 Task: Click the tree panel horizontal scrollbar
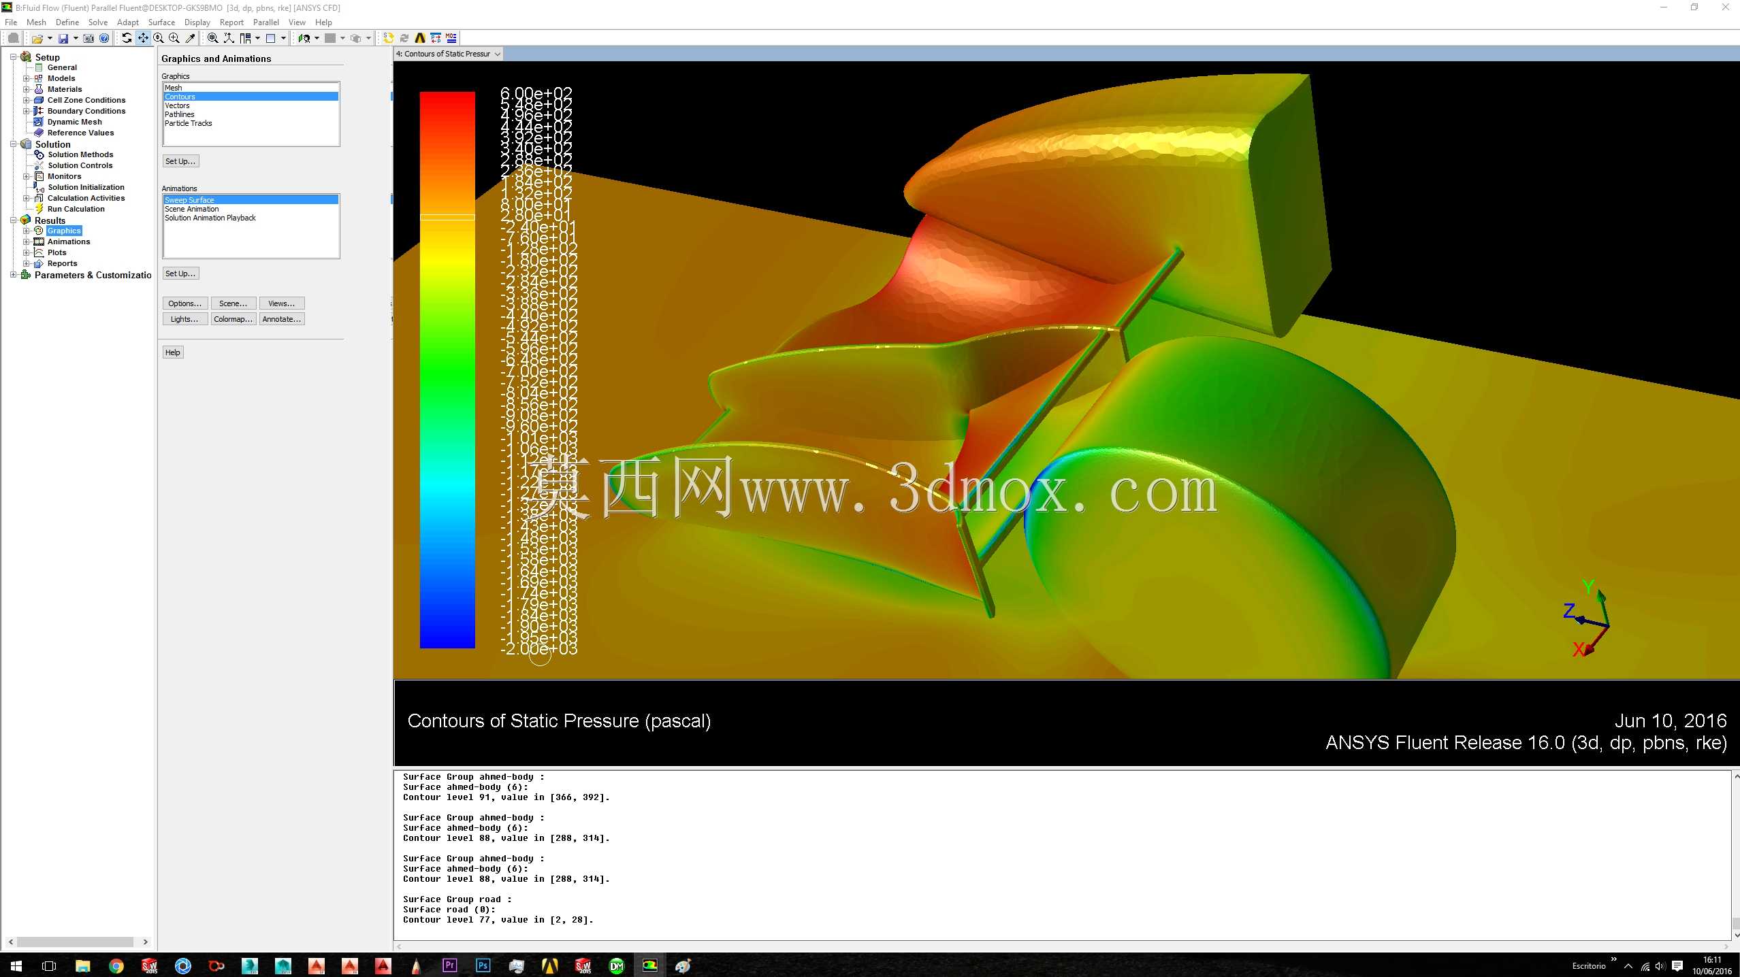coord(75,942)
